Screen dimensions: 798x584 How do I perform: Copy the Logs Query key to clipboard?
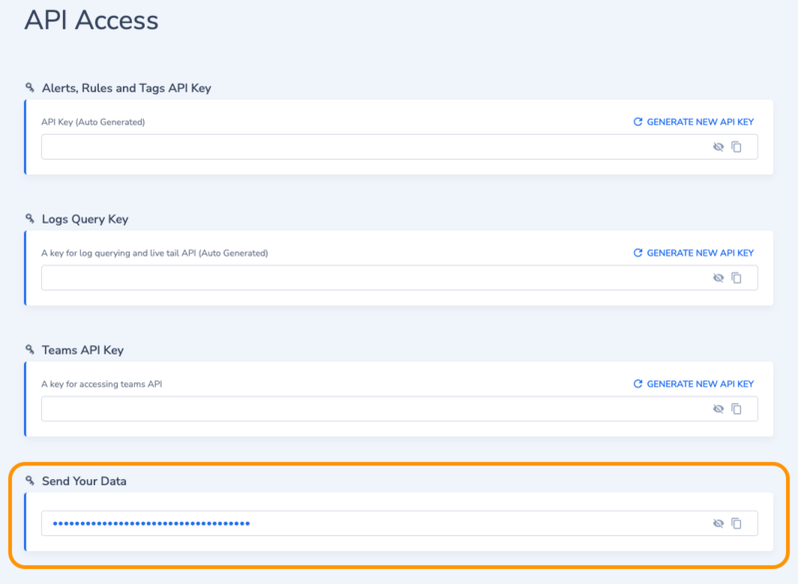click(736, 278)
